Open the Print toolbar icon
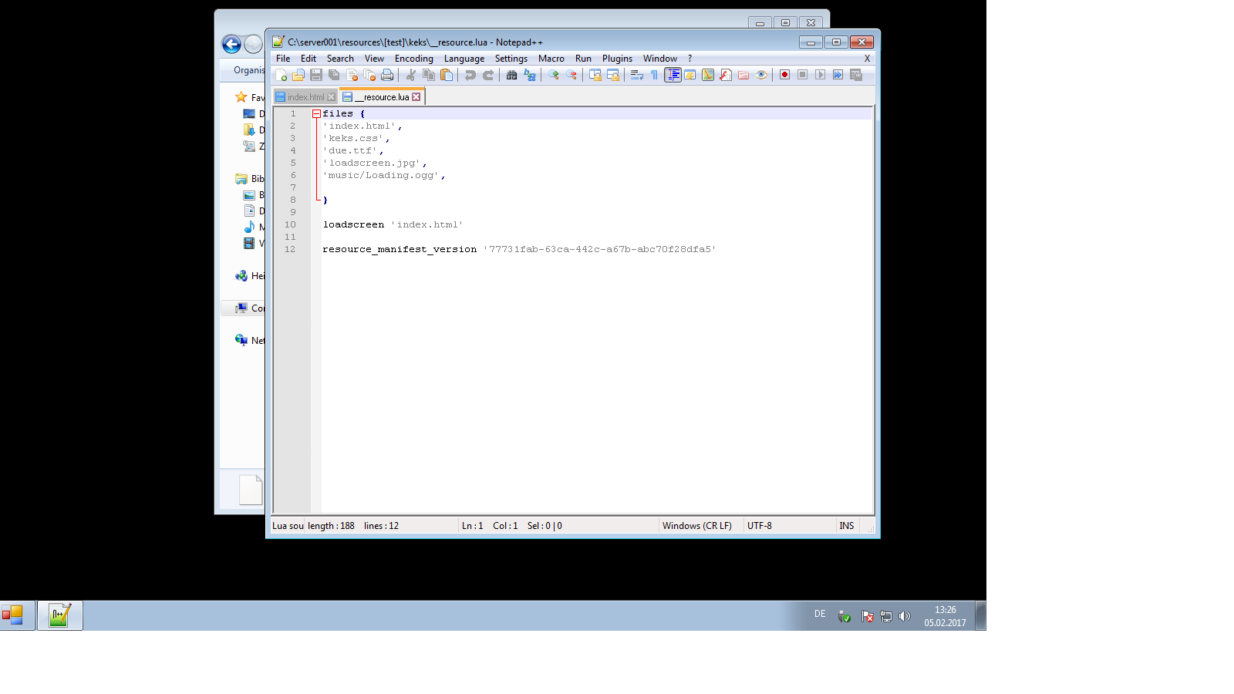The image size is (1234, 694). [387, 75]
